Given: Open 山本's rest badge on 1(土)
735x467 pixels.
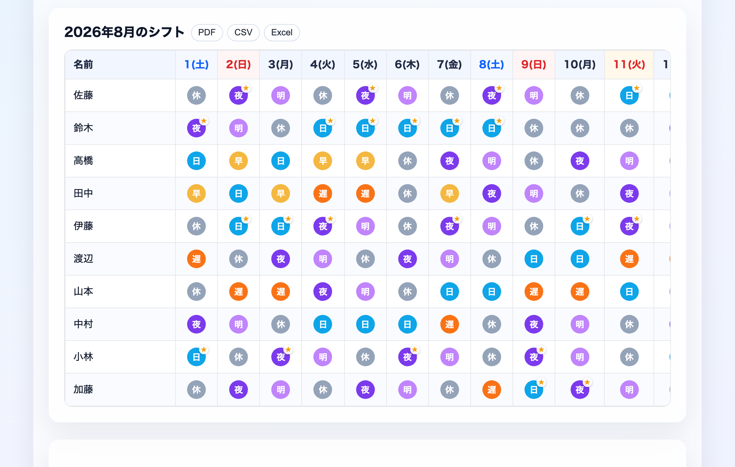Looking at the screenshot, I should pyautogui.click(x=196, y=292).
